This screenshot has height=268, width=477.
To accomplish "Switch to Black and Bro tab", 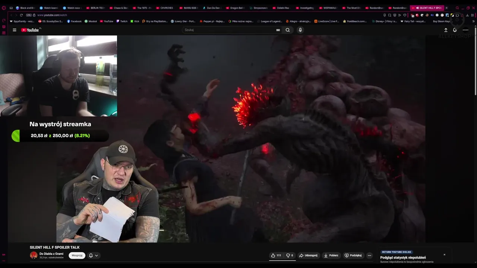I will click(x=25, y=8).
